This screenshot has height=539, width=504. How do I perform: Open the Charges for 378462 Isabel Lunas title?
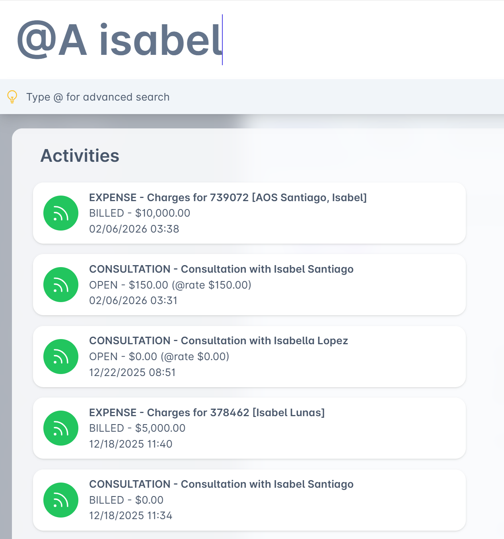(206, 413)
